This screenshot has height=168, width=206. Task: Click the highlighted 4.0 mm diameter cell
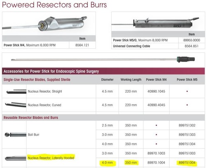coord(107,163)
